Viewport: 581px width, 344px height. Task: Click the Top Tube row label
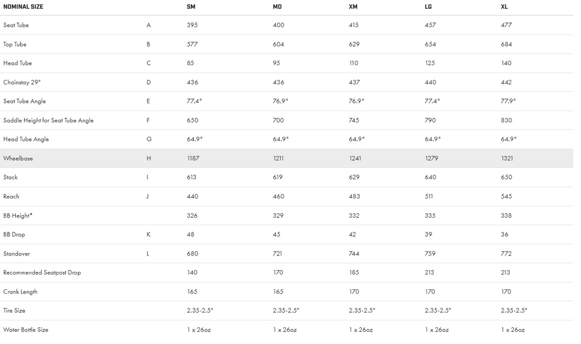(15, 44)
